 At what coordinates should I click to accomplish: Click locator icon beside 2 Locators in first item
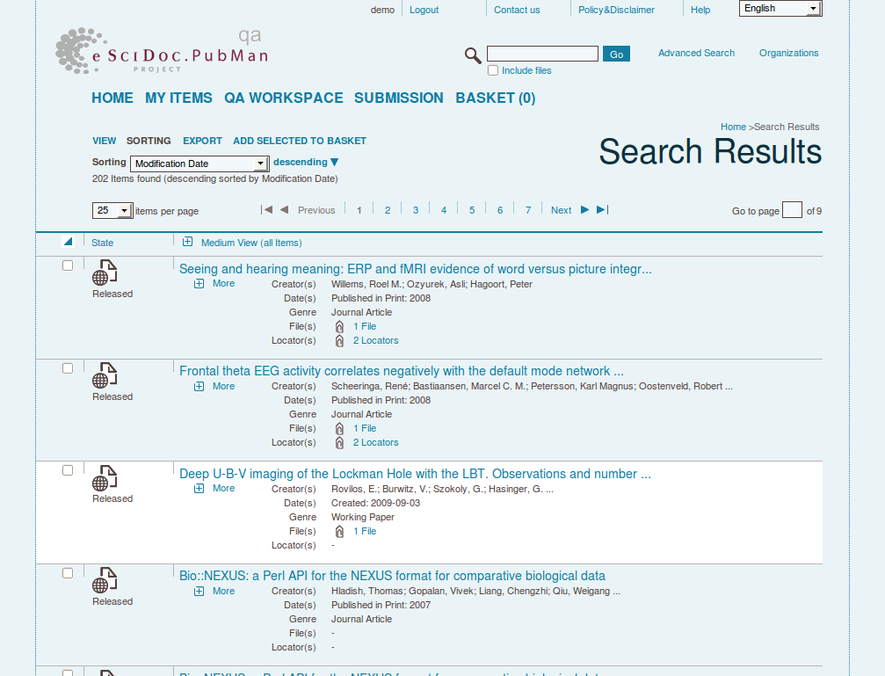(x=339, y=341)
